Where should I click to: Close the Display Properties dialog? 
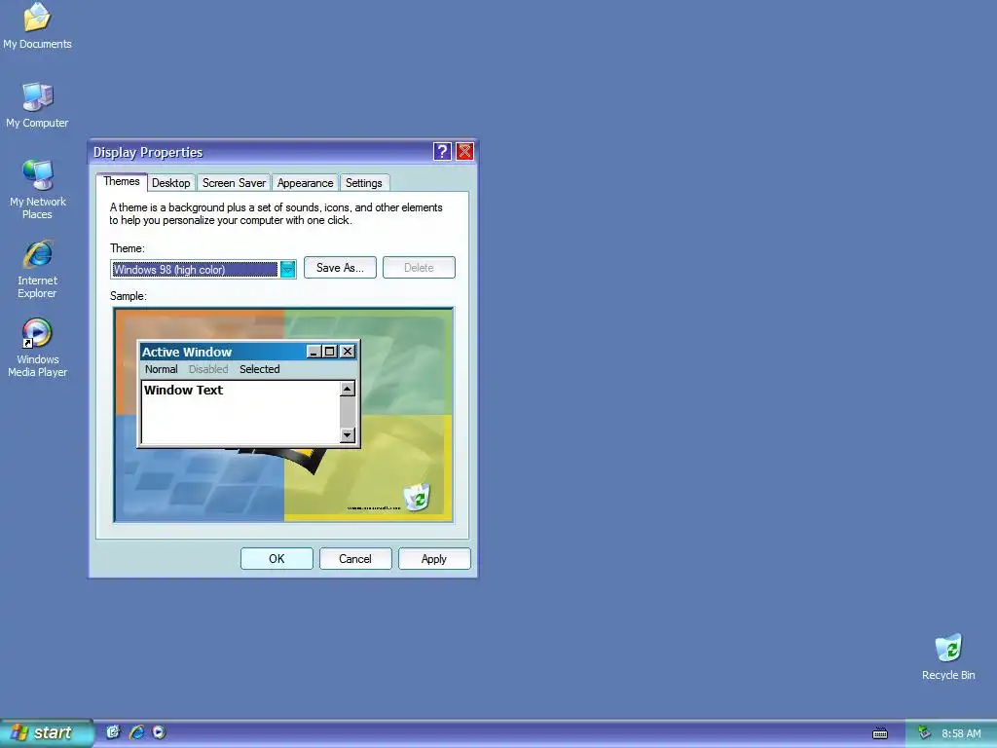pos(464,151)
